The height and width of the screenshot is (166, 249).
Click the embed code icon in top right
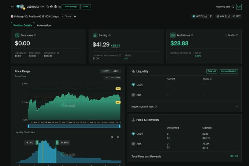click(239, 7)
